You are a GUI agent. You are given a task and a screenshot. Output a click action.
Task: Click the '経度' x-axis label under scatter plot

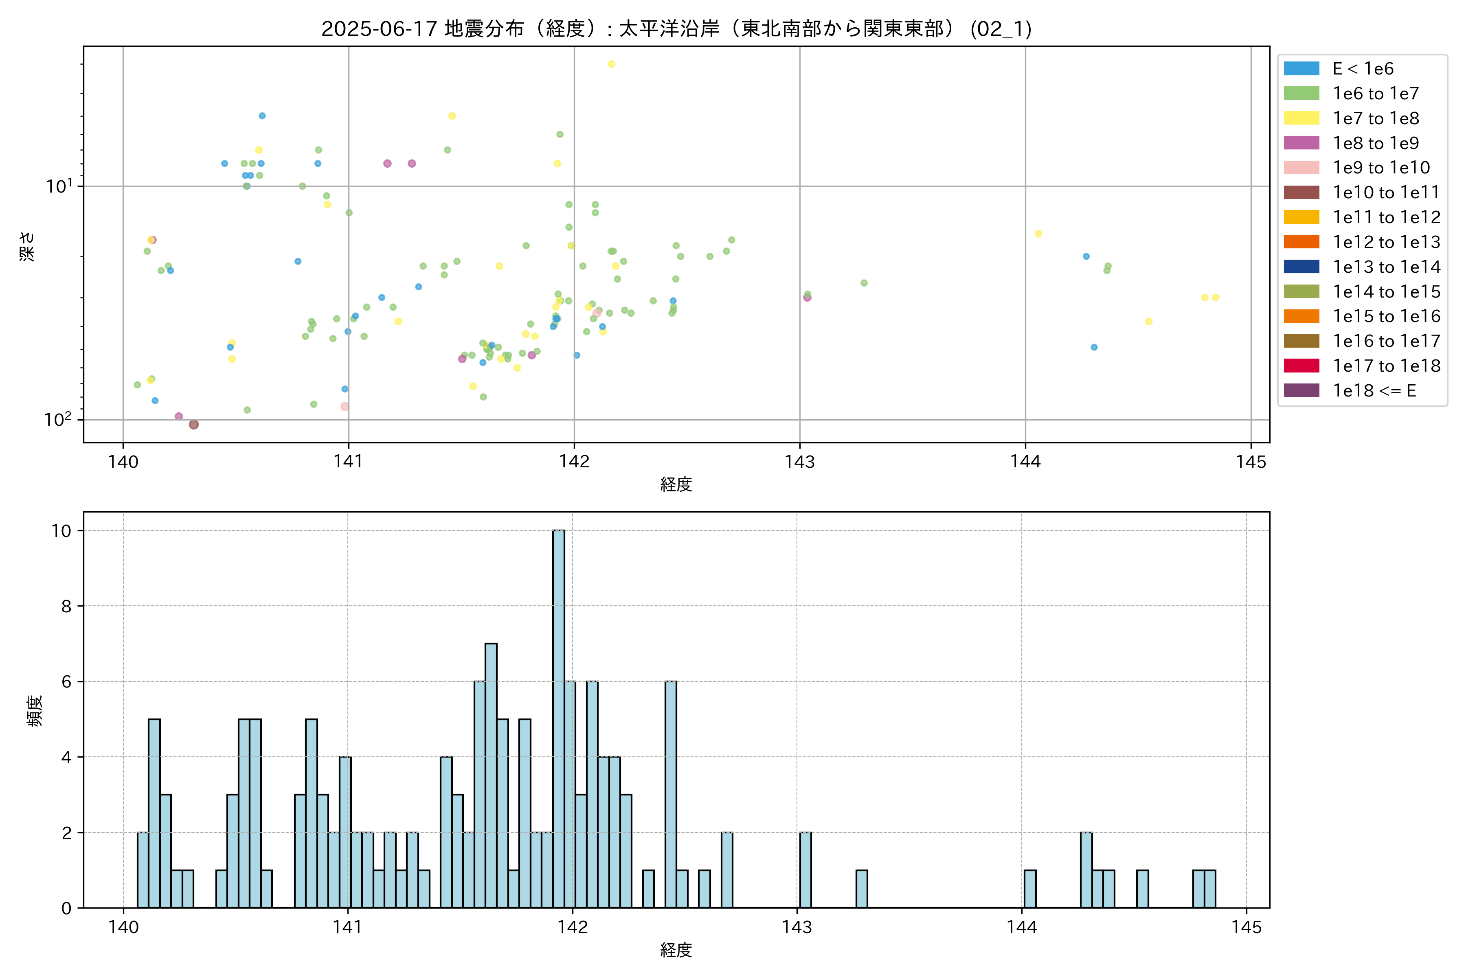676,484
